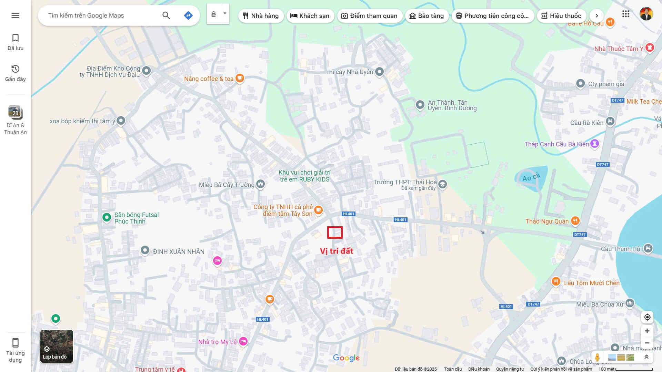Toggle the Lớp bản đồ satellite layer
Image resolution: width=662 pixels, height=372 pixels.
click(57, 346)
